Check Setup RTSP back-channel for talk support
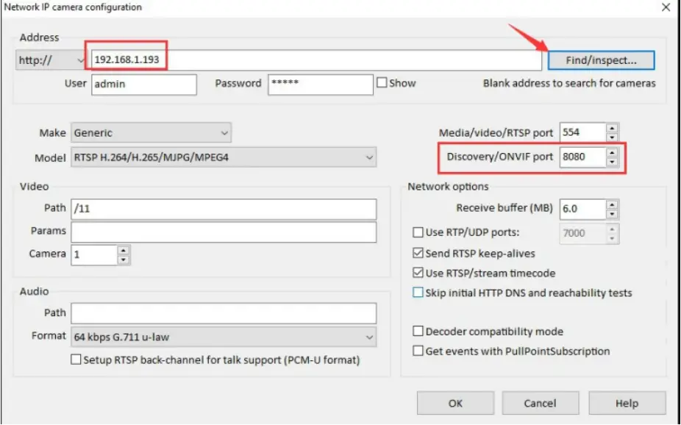The width and height of the screenshot is (681, 425). 76,360
